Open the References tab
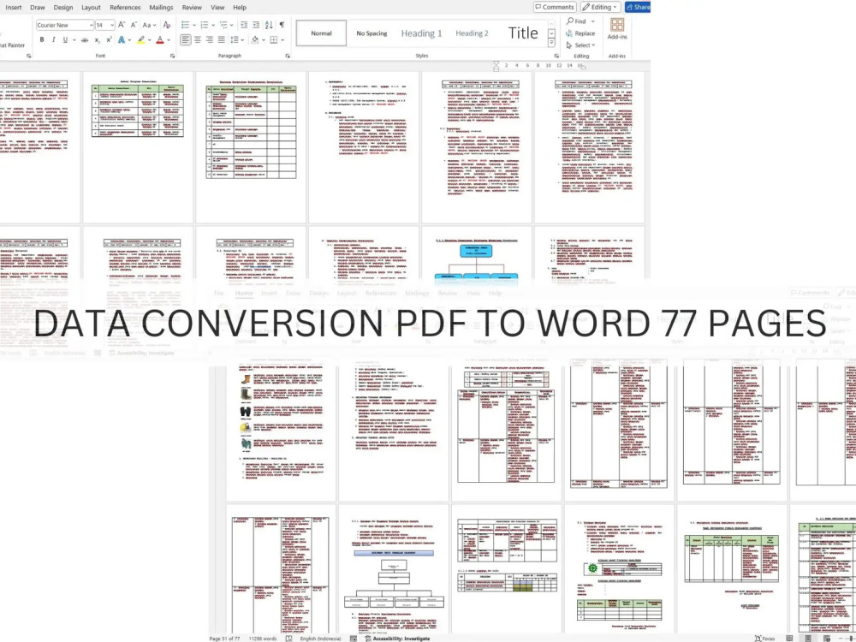 coord(125,8)
